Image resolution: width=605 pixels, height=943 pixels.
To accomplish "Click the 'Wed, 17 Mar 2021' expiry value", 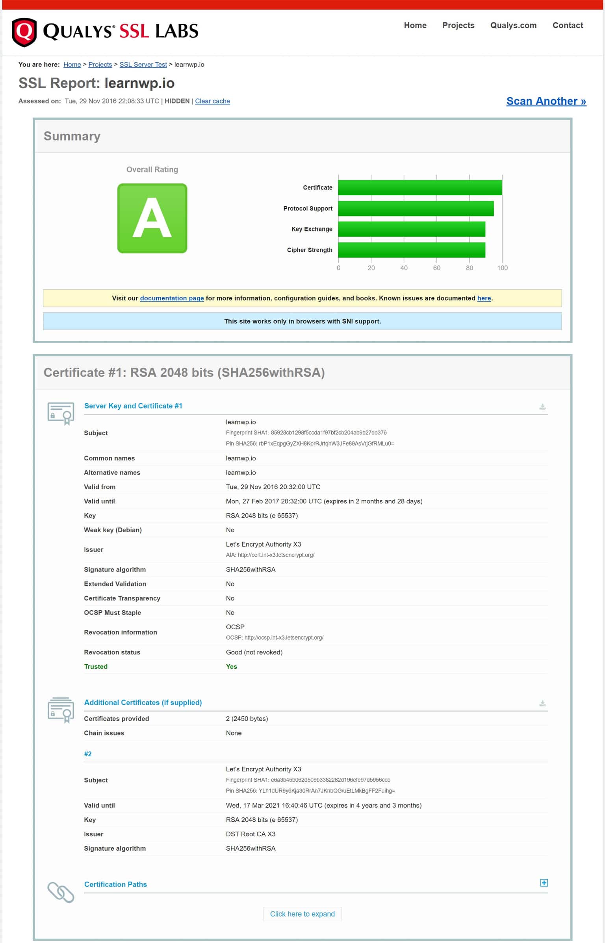I will pos(324,805).
